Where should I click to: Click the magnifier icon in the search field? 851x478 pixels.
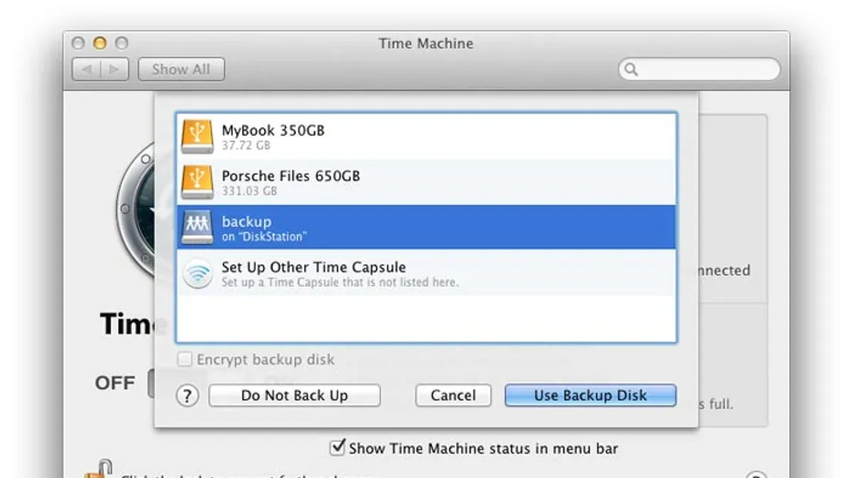[630, 69]
